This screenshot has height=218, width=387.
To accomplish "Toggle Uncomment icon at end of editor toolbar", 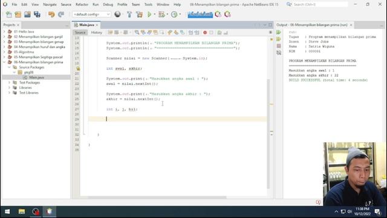I will pos(226,33).
